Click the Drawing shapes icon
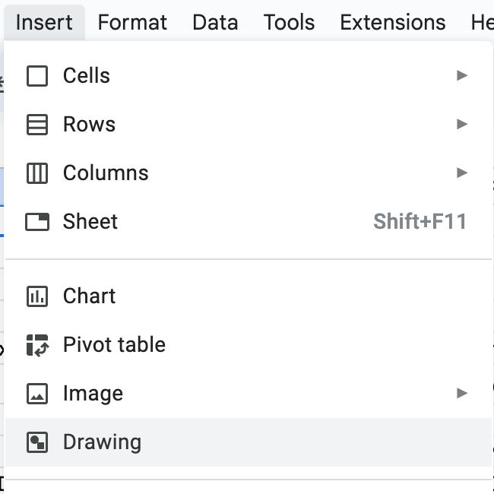494x494 pixels. click(37, 442)
